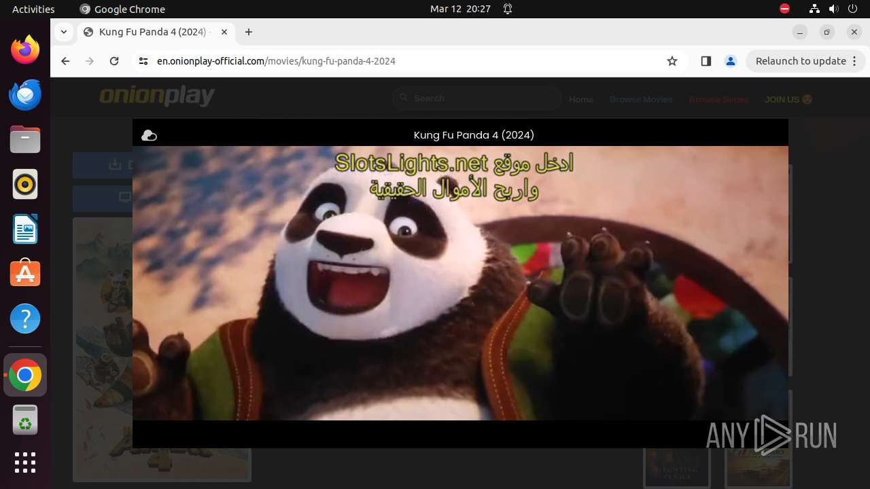Open the Chrome profile avatar
Image resolution: width=870 pixels, height=489 pixels.
coord(731,61)
